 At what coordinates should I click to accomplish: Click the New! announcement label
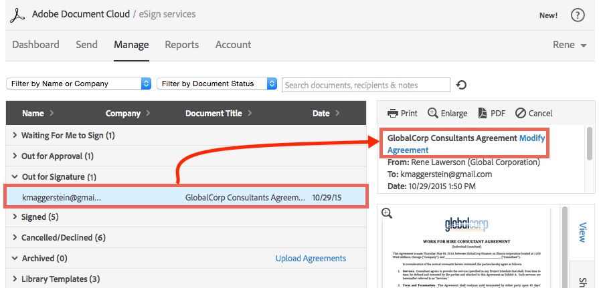tap(548, 15)
